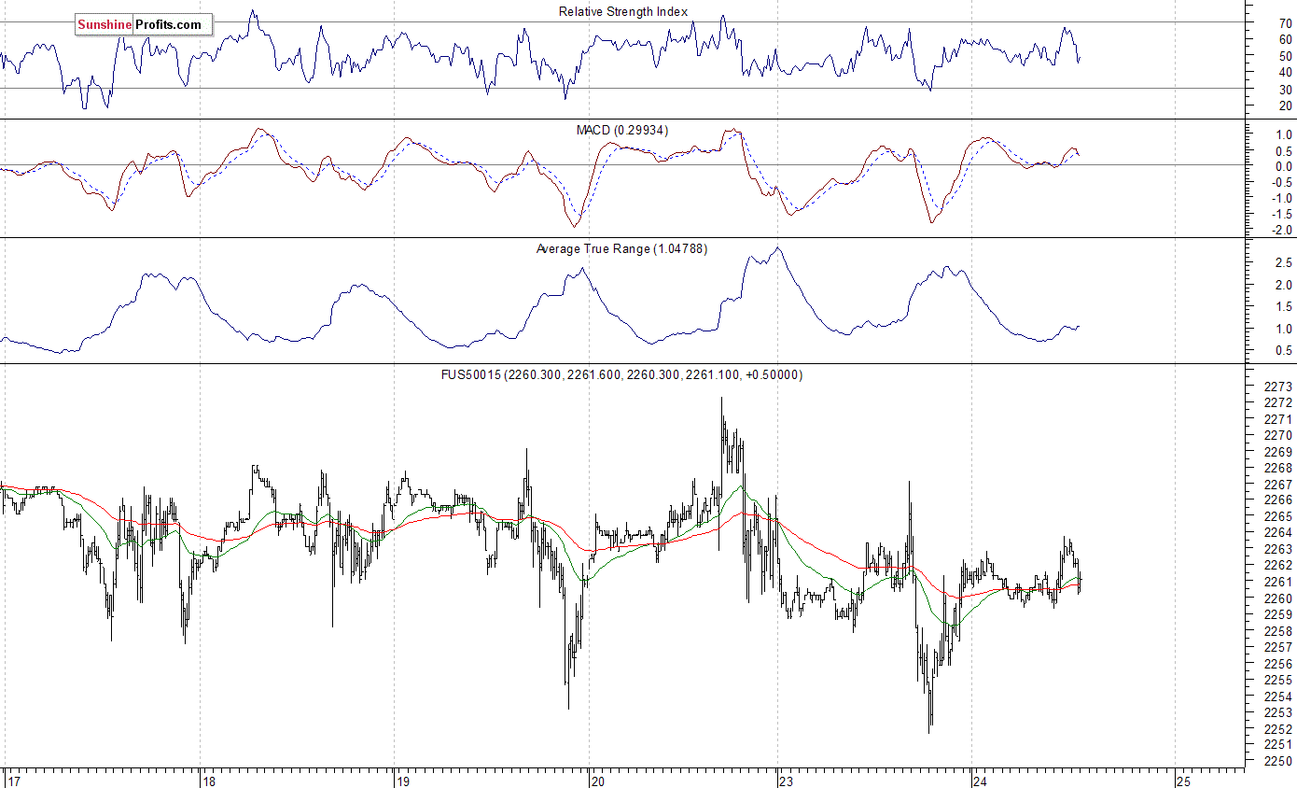Viewport: 1297px width, 788px height.
Task: Click the 2252 price axis value
Action: (x=1277, y=729)
